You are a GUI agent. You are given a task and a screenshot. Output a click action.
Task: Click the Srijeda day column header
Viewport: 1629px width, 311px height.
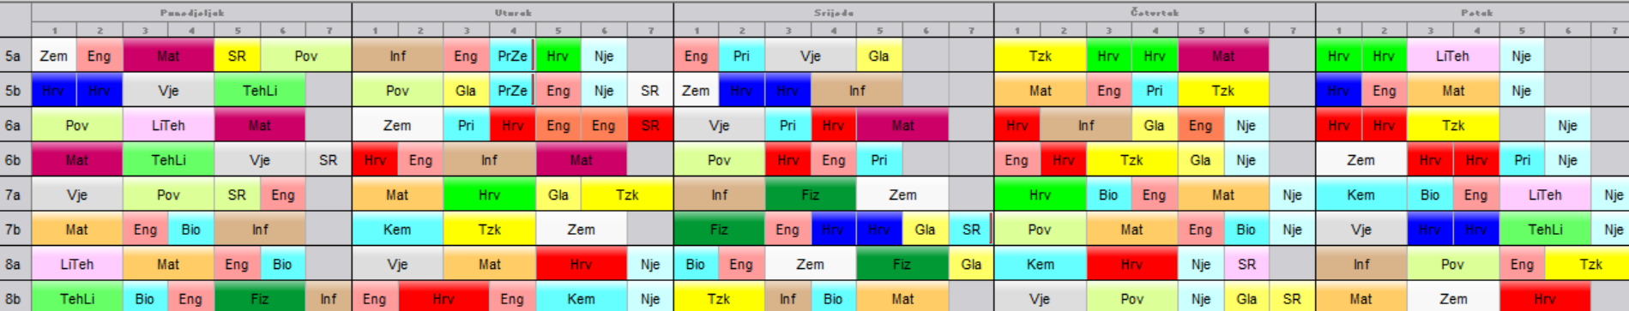pyautogui.click(x=834, y=13)
